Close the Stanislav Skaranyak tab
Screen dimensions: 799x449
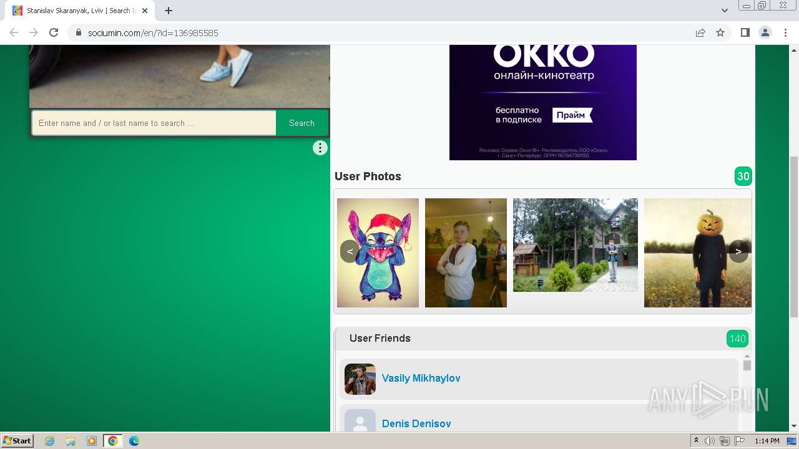145,11
